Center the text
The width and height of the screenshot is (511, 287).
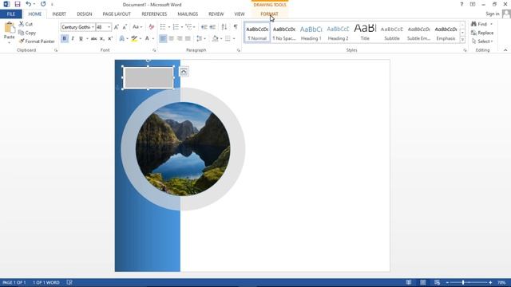171,39
